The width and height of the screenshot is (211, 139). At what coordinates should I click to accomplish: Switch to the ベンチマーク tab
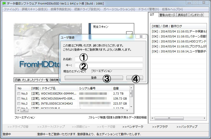coord(196,15)
